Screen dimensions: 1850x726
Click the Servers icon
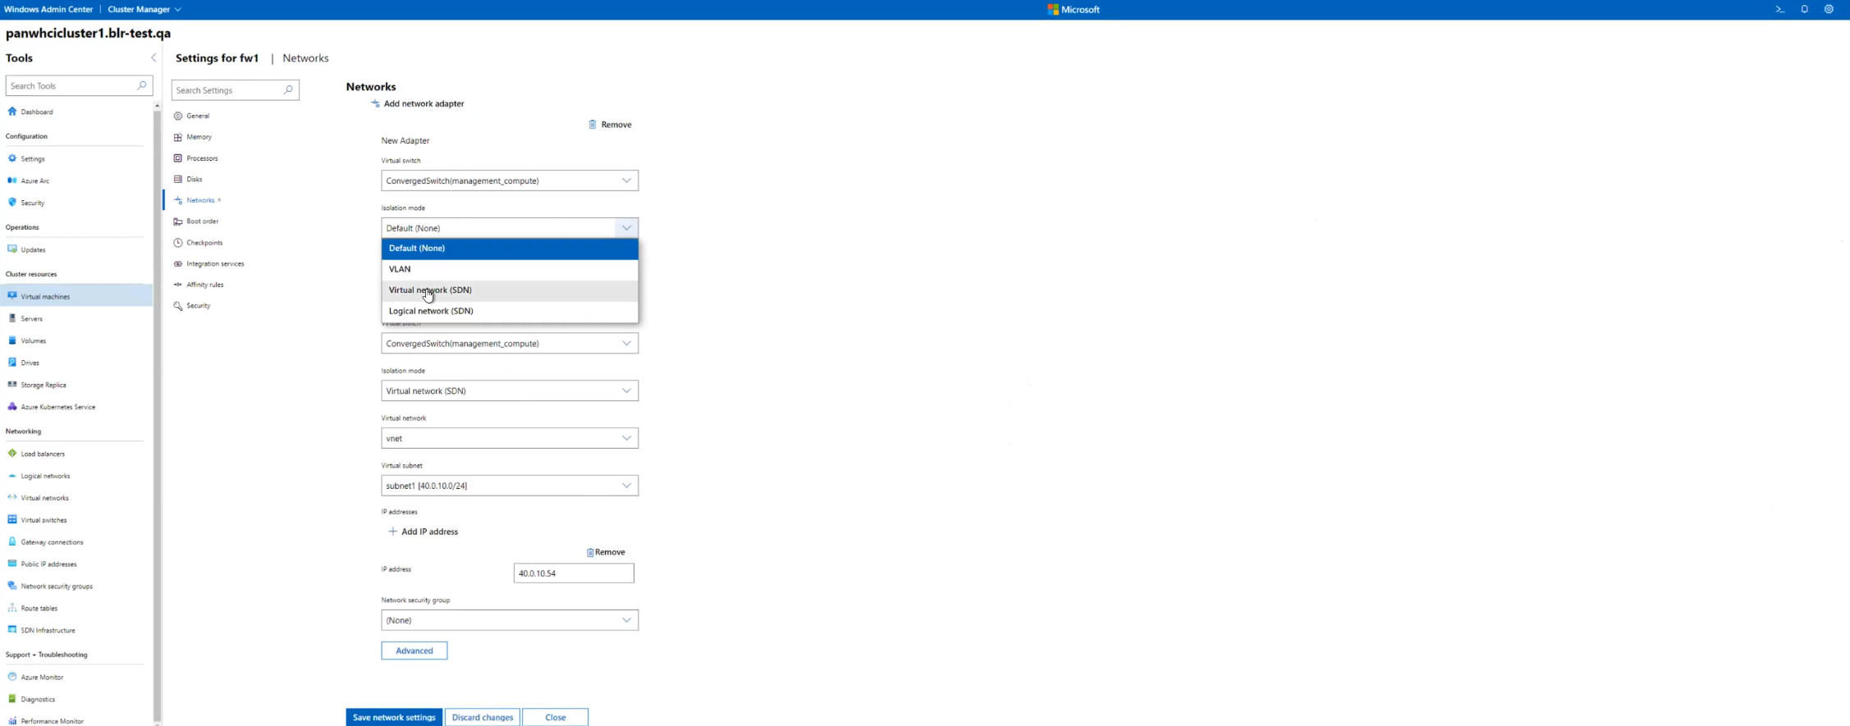coord(12,318)
